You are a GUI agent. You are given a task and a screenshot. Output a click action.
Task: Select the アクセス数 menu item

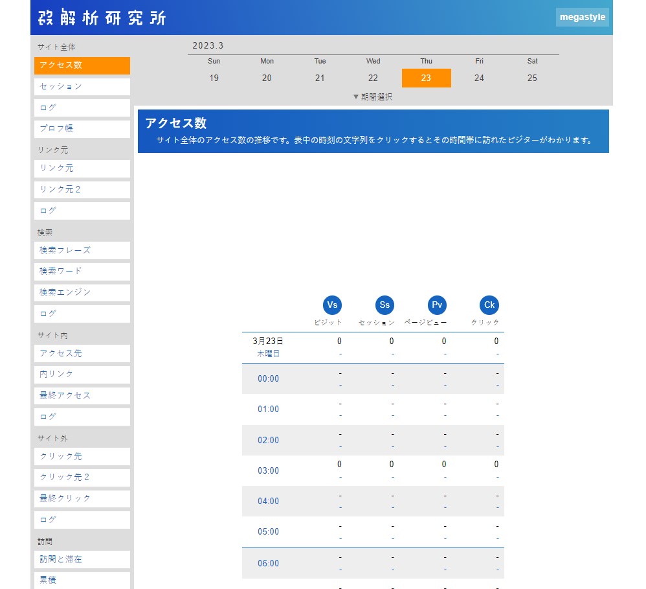click(82, 65)
